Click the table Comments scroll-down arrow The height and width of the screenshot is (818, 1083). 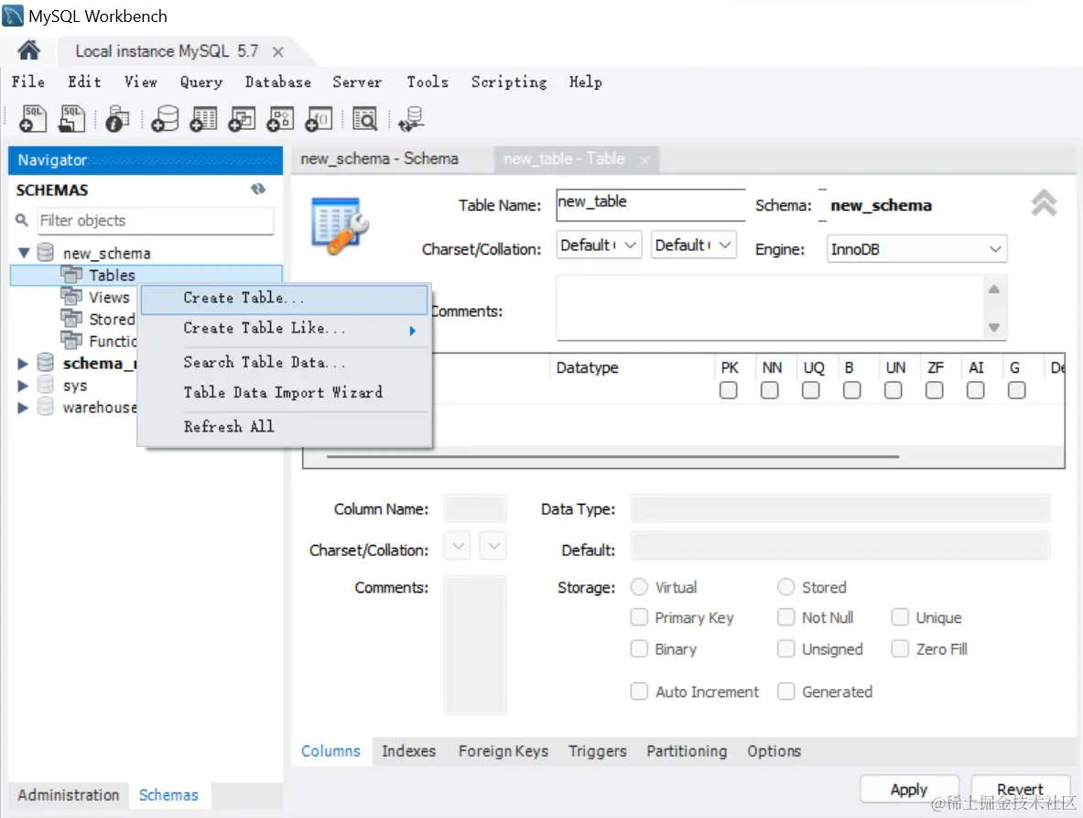click(994, 328)
